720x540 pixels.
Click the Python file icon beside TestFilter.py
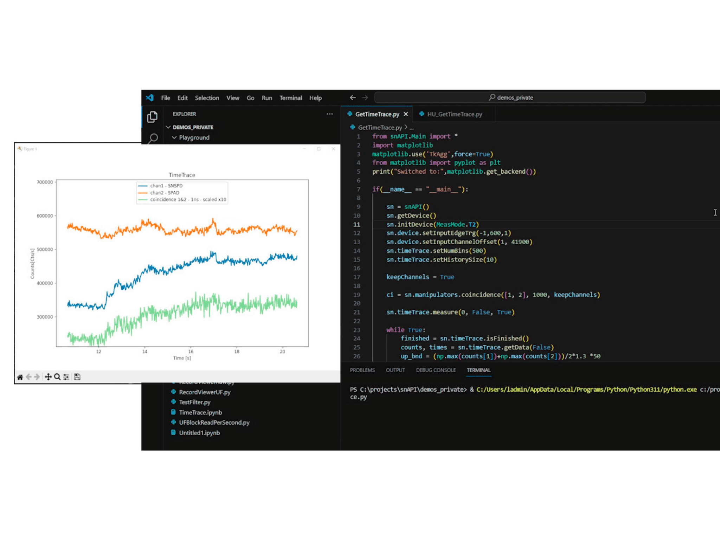click(x=174, y=402)
